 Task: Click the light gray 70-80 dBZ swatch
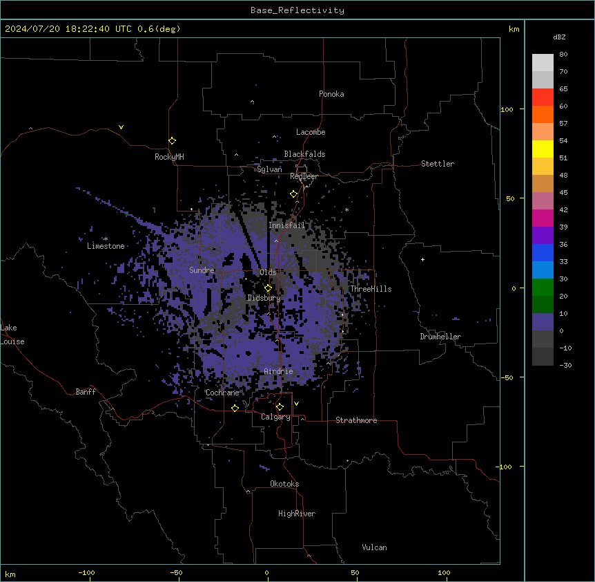tap(543, 63)
